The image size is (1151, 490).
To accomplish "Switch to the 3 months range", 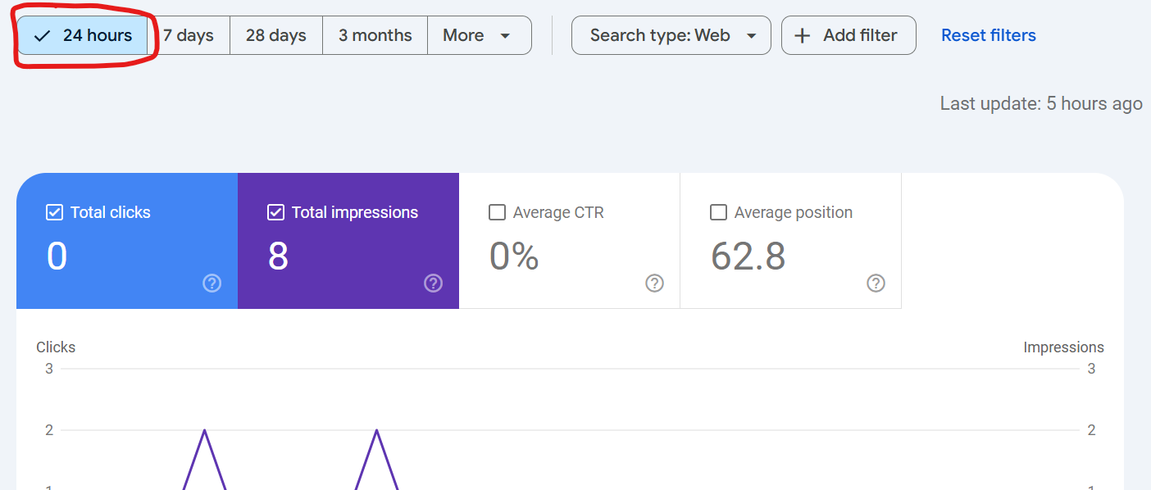I will click(x=375, y=35).
